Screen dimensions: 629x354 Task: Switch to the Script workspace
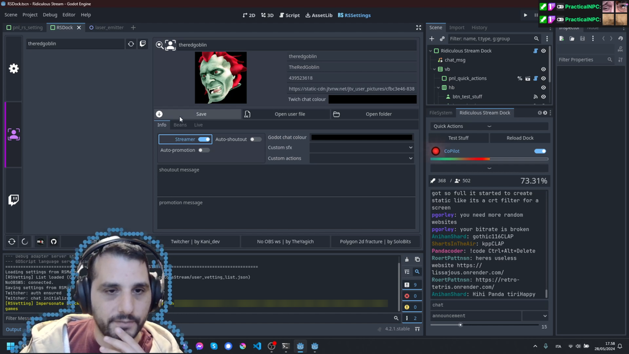(x=289, y=15)
